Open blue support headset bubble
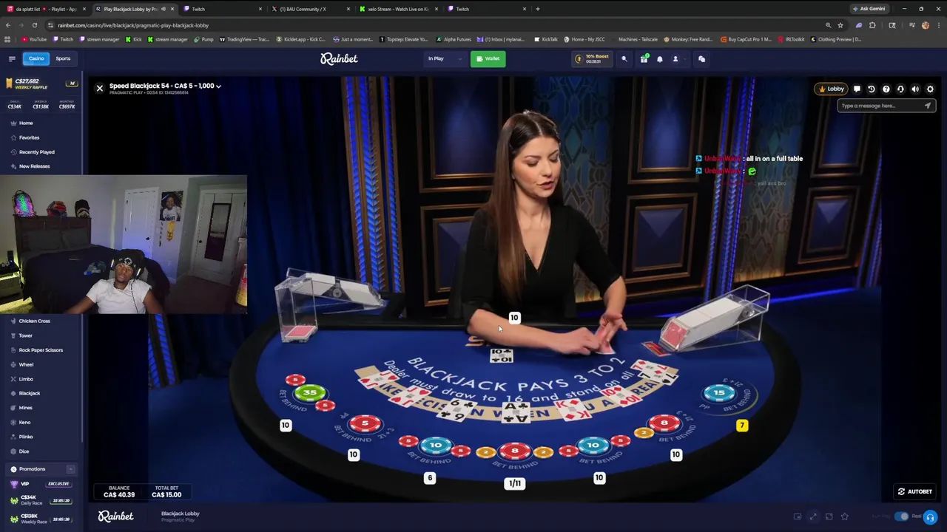Viewport: 947px width, 532px height. click(931, 517)
